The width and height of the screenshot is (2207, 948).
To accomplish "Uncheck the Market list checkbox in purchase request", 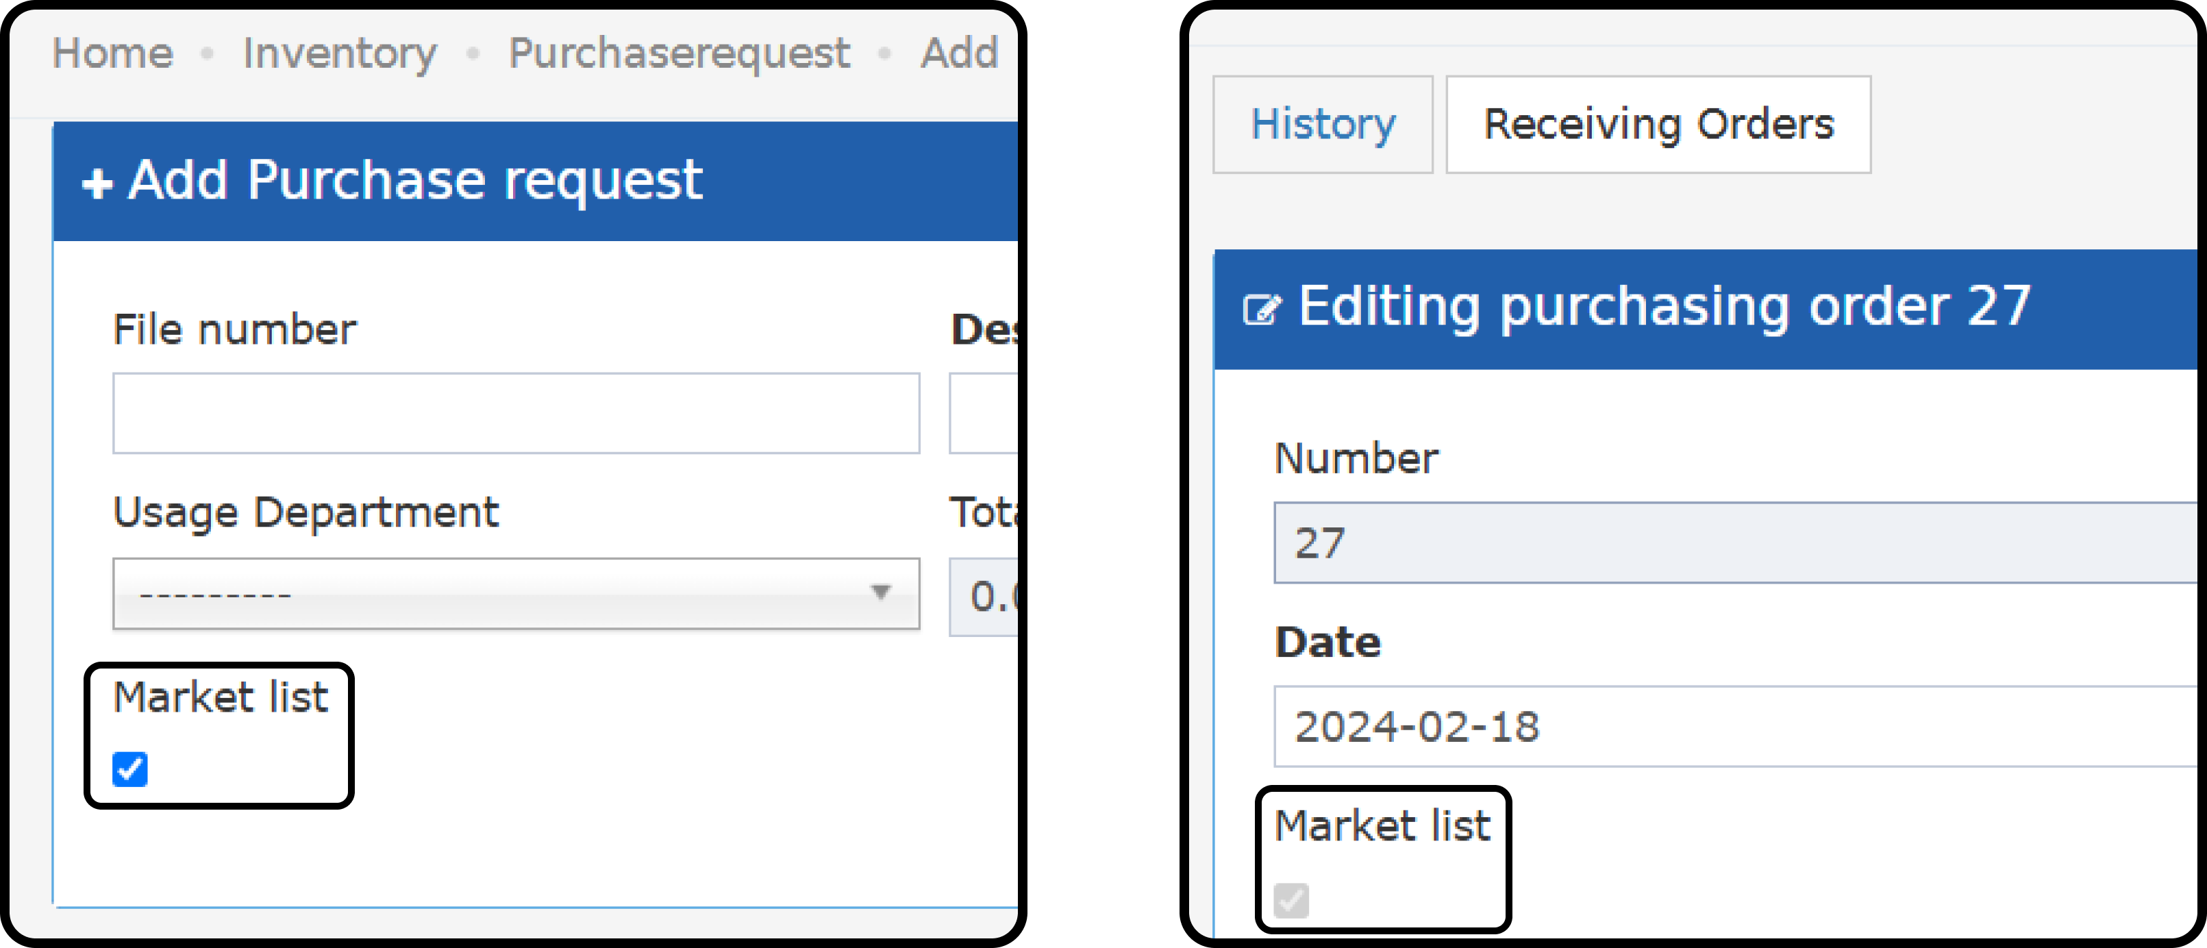I will tap(130, 768).
